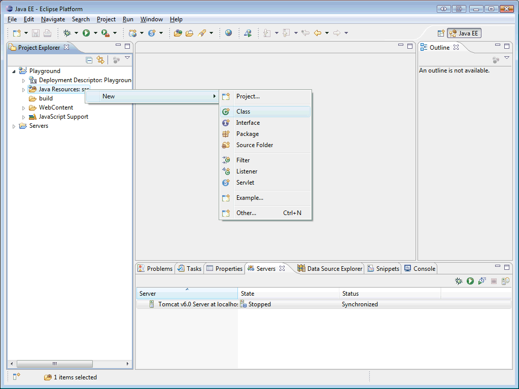Select the build folder

[x=41, y=98]
